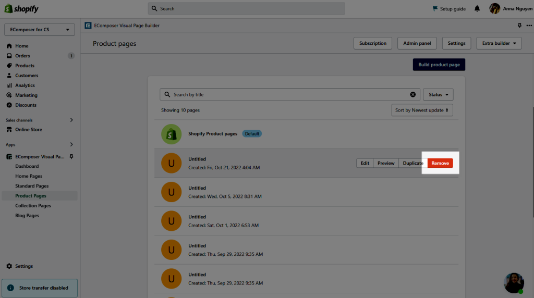534x298 pixels.
Task: Click the Settings button in app header
Action: (x=456, y=43)
